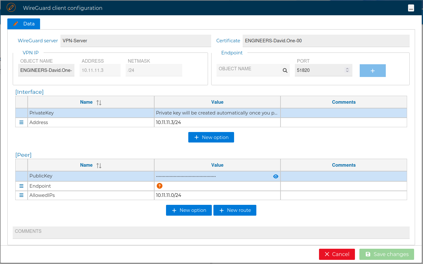This screenshot has width=423, height=264.
Task: Cancel the WireGuard client configuration changes
Action: click(x=337, y=254)
